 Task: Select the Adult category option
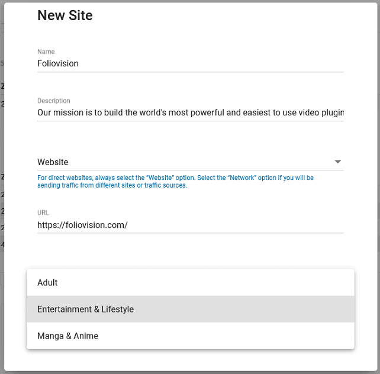(190, 282)
